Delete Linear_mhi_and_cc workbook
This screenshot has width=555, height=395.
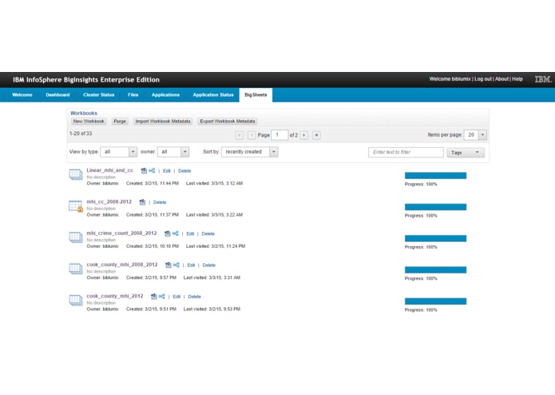(x=184, y=171)
